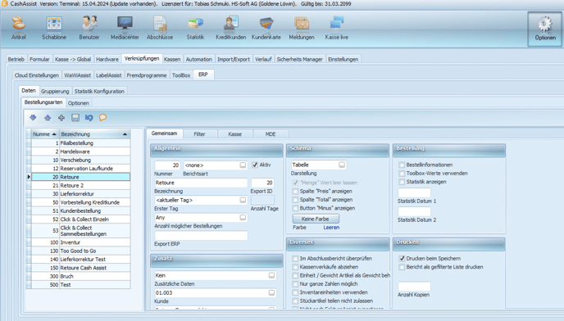
Task: Click the Anzahl Kopien field
Action: pos(414,286)
